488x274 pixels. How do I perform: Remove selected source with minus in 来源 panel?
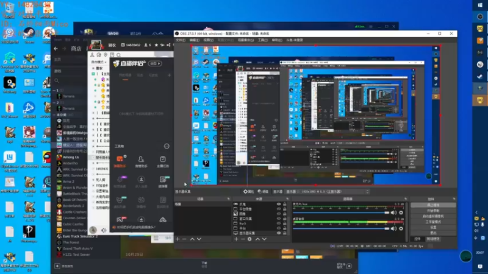coord(243,239)
